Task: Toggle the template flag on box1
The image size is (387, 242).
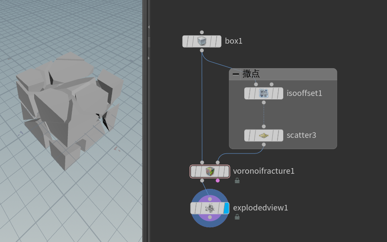Action: click(x=213, y=41)
